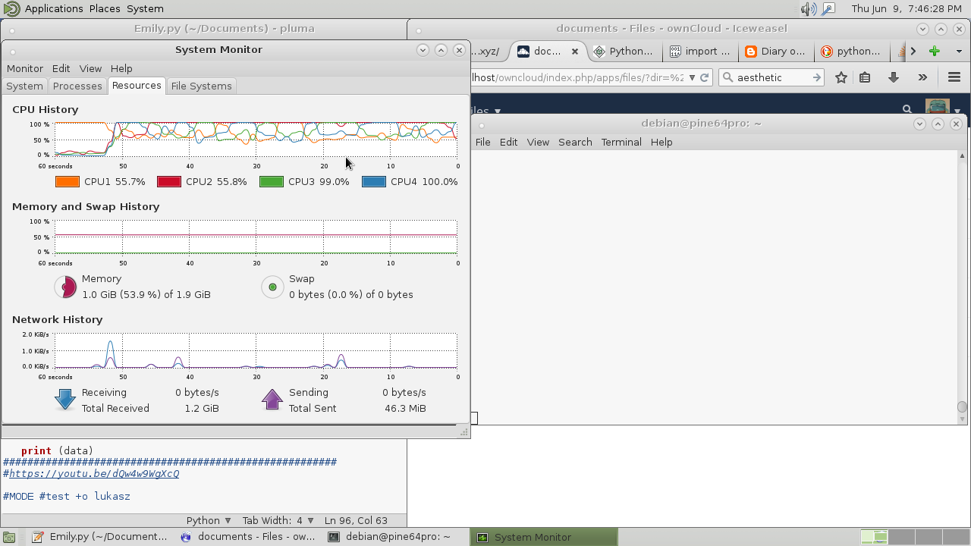The image size is (971, 546).
Task: Switch to the 'Diary o...' Blogger tab
Action: (775, 52)
